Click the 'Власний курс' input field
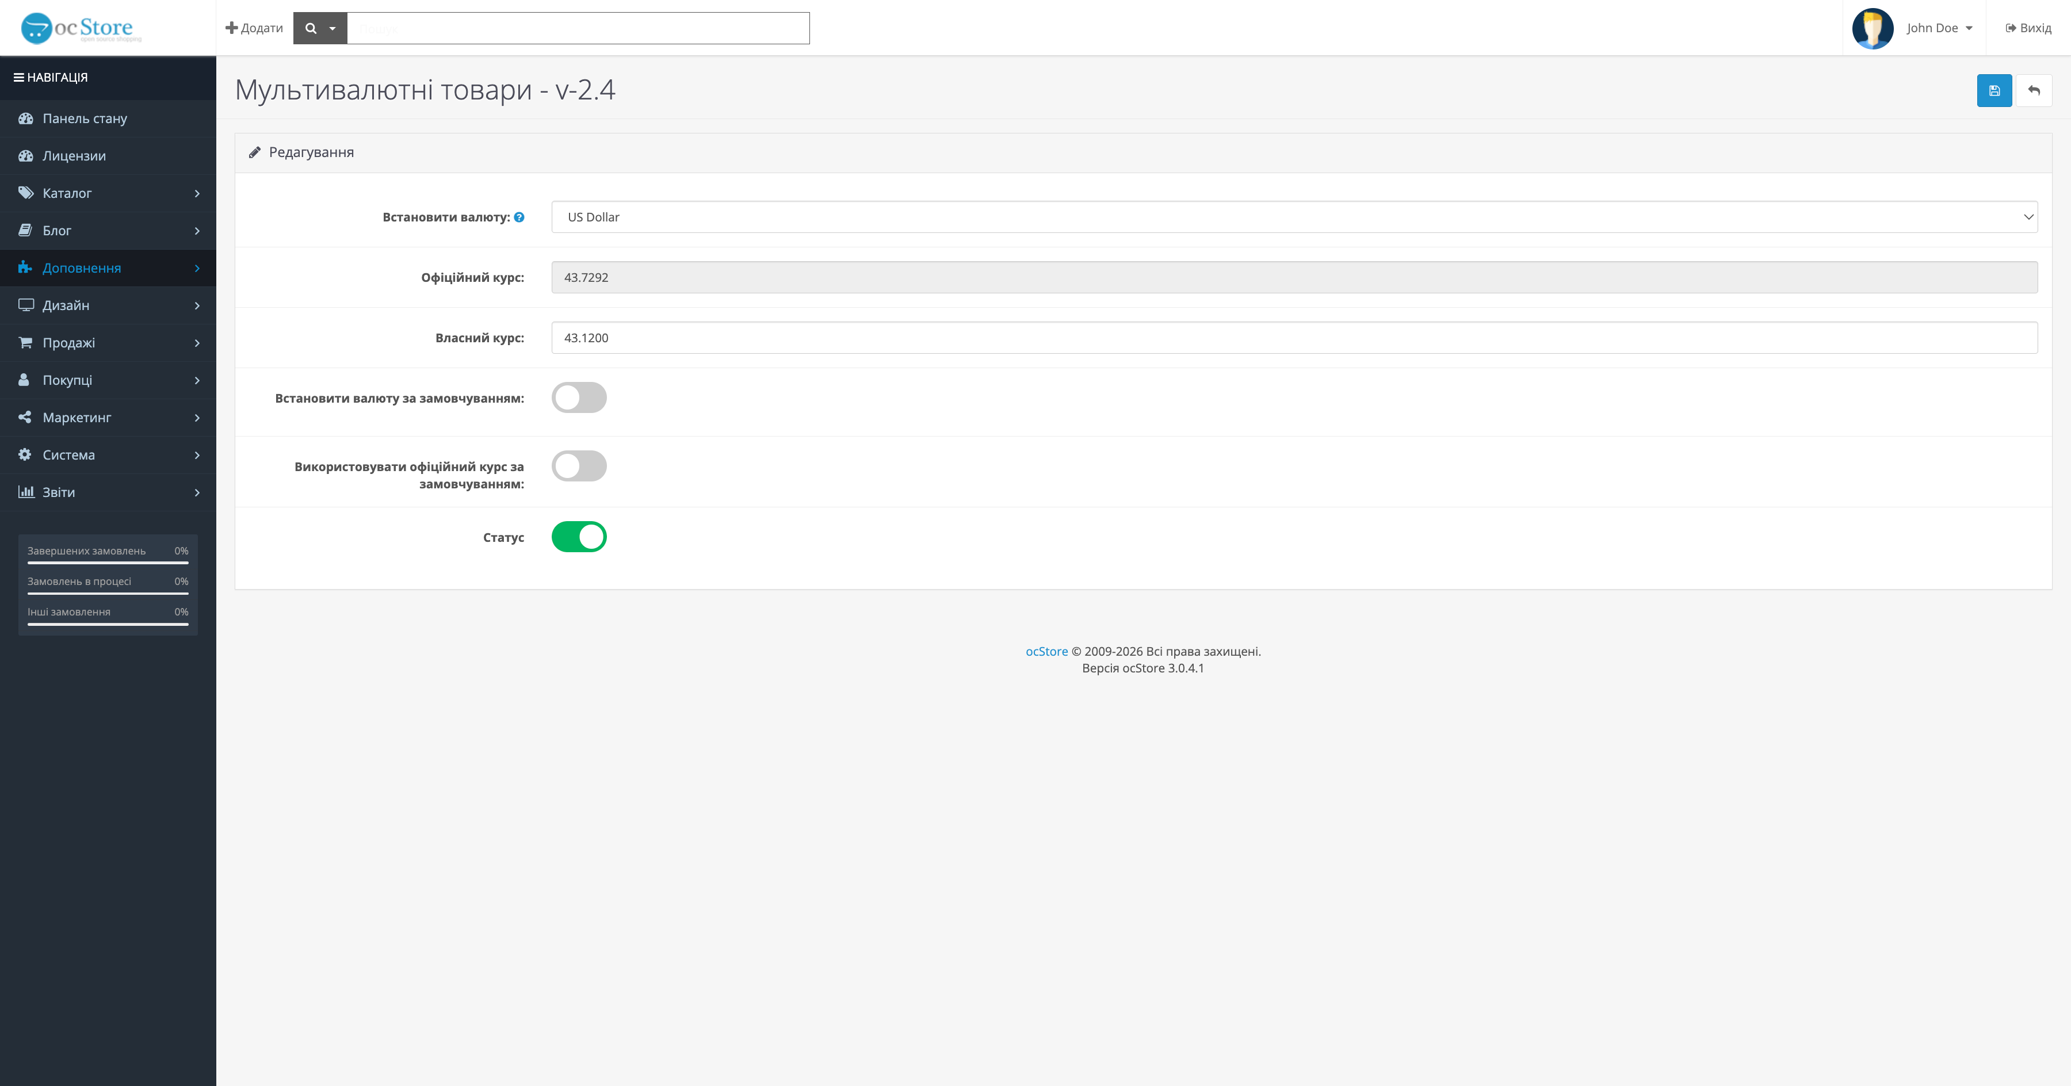Viewport: 2071px width, 1086px height. coord(1294,338)
